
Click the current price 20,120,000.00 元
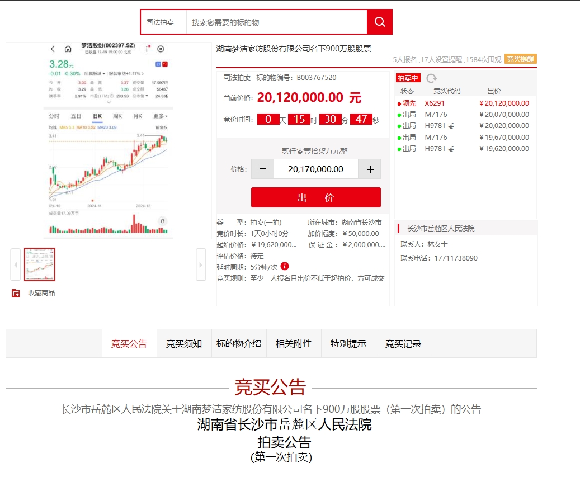click(309, 98)
